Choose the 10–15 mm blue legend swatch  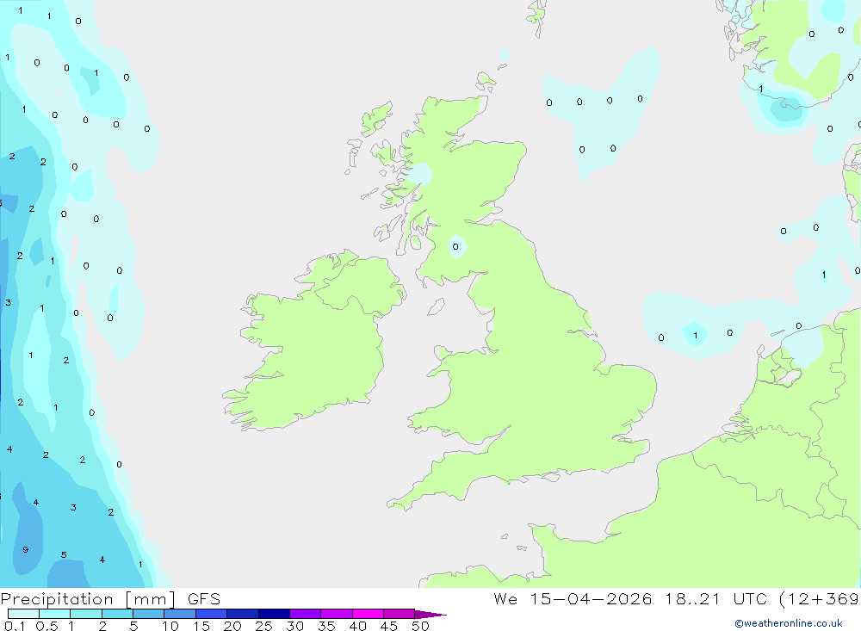pos(180,614)
